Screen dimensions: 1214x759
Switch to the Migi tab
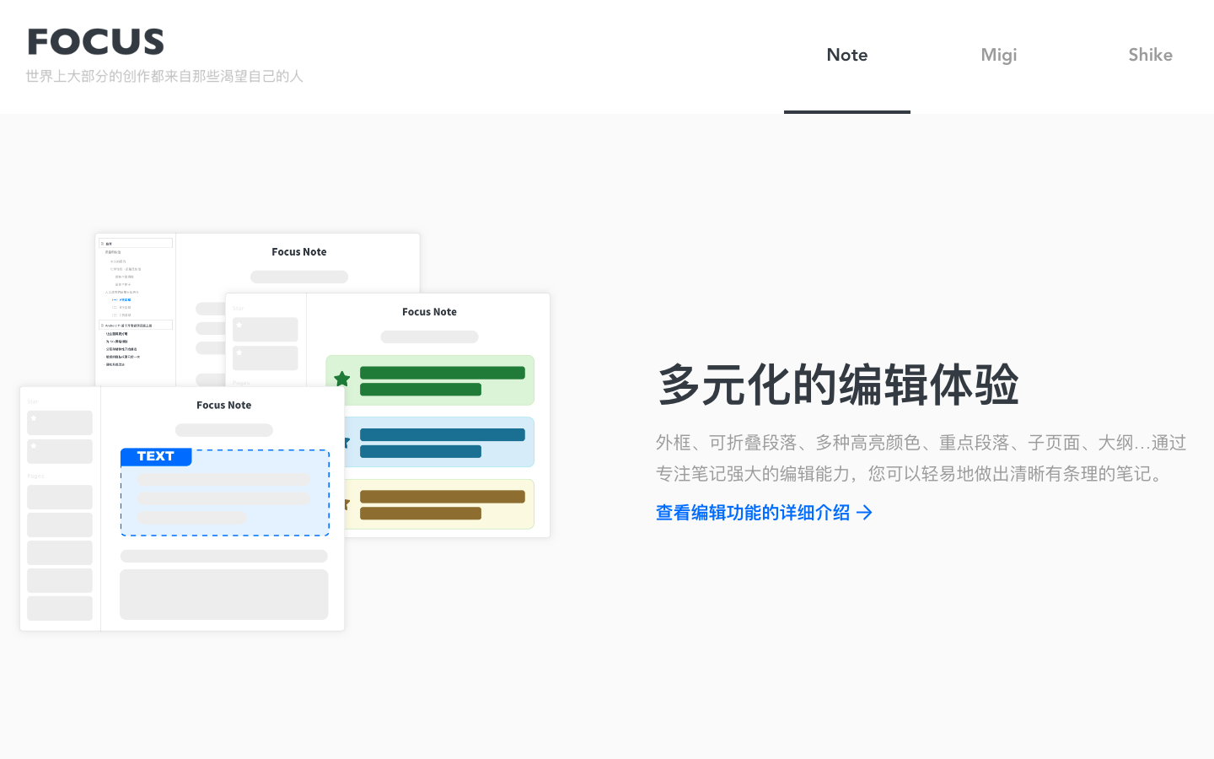(999, 55)
